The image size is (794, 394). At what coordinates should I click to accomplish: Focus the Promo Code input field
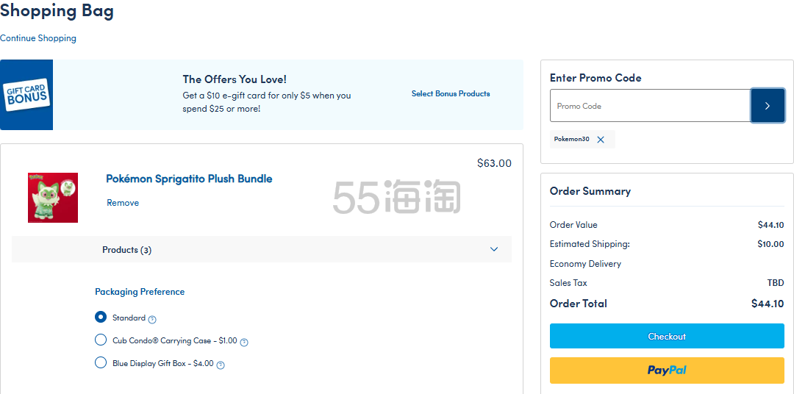(650, 106)
